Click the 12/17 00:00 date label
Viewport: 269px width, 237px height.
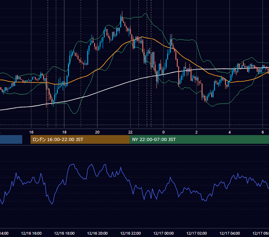click(163, 233)
